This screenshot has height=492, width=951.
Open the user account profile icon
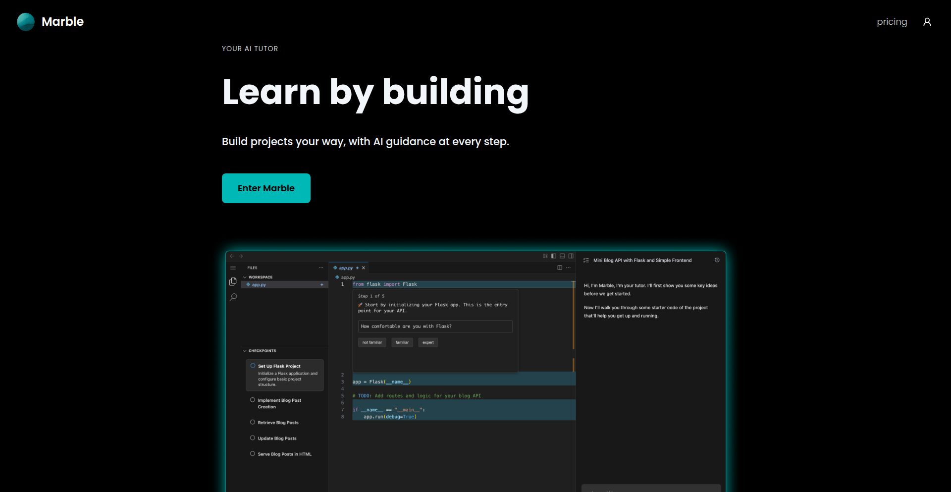[x=927, y=22]
